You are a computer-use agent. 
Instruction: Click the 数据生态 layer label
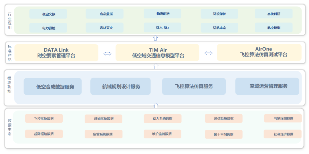[x=9, y=127]
